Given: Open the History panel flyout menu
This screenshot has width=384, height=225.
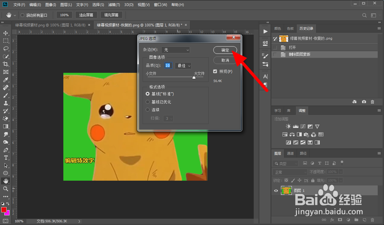Looking at the screenshot, I should [379, 28].
